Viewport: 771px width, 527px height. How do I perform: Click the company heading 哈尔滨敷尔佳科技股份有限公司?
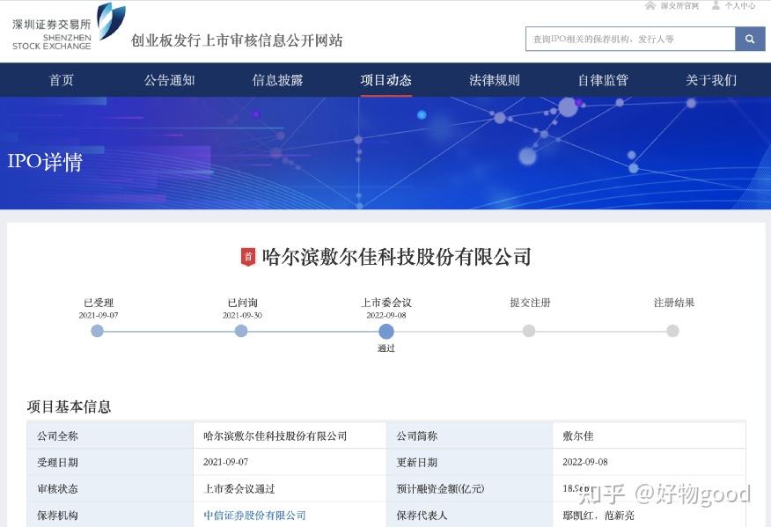(396, 257)
